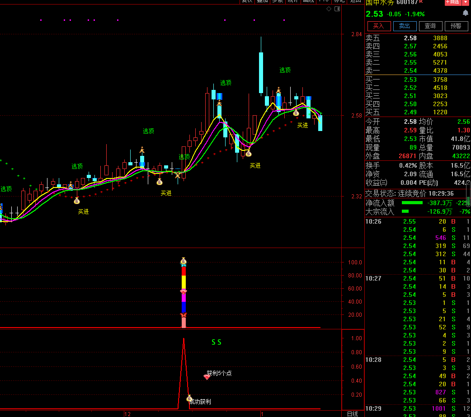Click the money bag beside 成功获利
This screenshot has height=417, width=471.
(189, 398)
